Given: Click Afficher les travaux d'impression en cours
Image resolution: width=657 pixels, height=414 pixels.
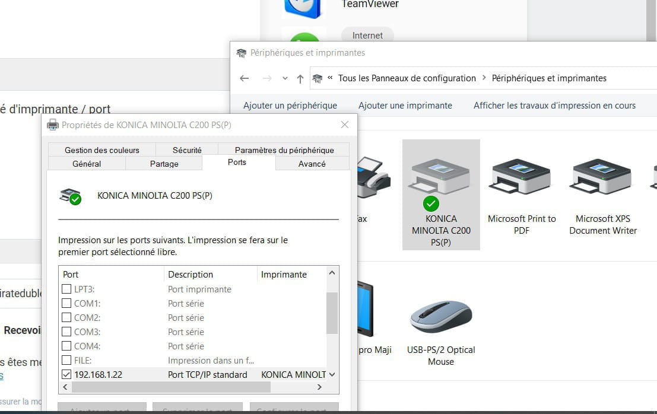Looking at the screenshot, I should (x=554, y=106).
